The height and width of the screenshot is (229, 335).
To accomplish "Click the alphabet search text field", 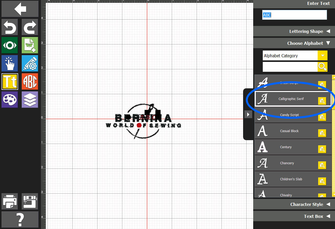I will click(x=290, y=67).
